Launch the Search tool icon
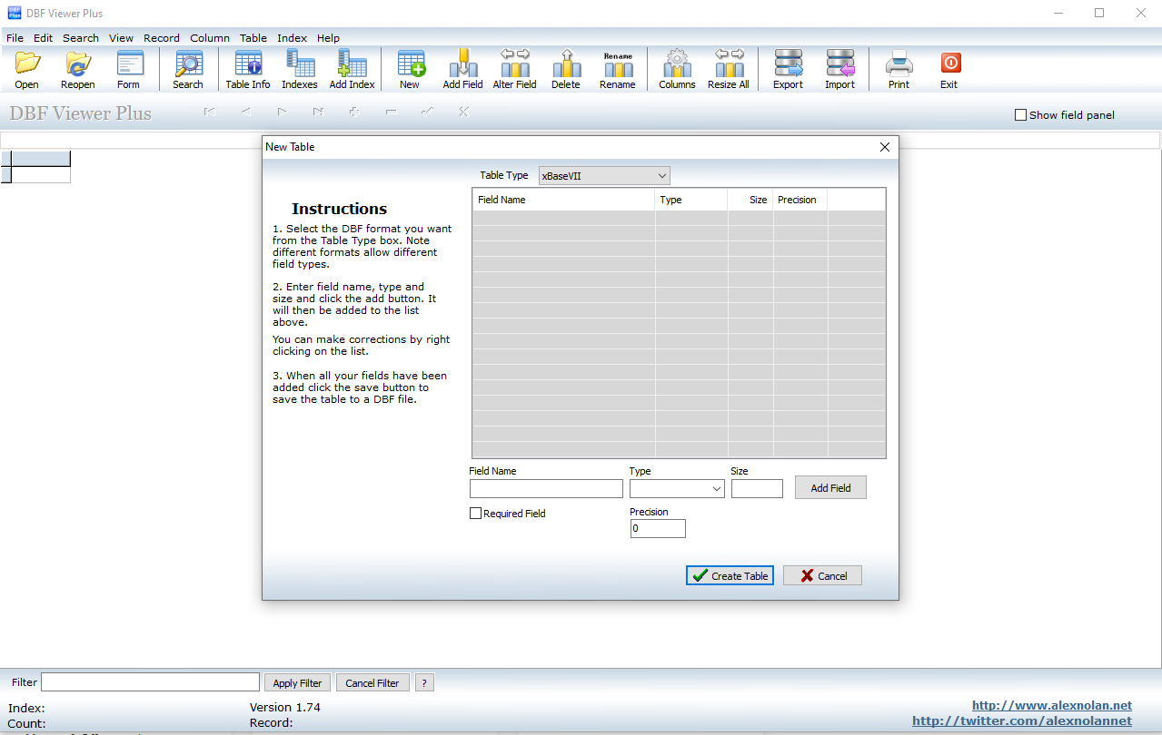This screenshot has height=735, width=1162. point(188,69)
